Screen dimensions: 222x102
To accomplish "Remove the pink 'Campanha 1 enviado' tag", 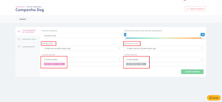I will [63, 64].
